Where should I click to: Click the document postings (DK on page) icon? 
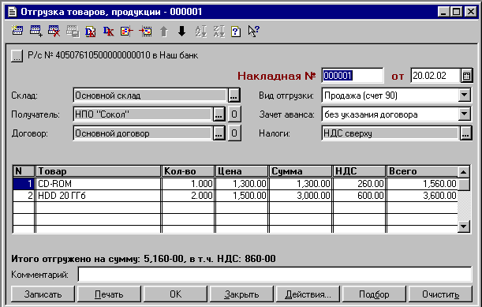pos(91,32)
